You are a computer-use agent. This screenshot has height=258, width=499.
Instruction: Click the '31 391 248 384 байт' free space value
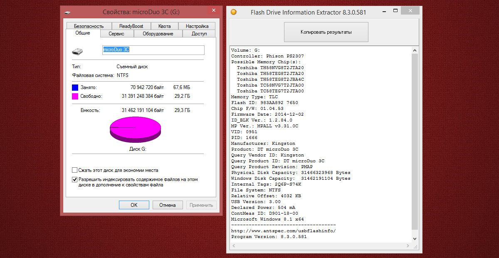pyautogui.click(x=143, y=96)
